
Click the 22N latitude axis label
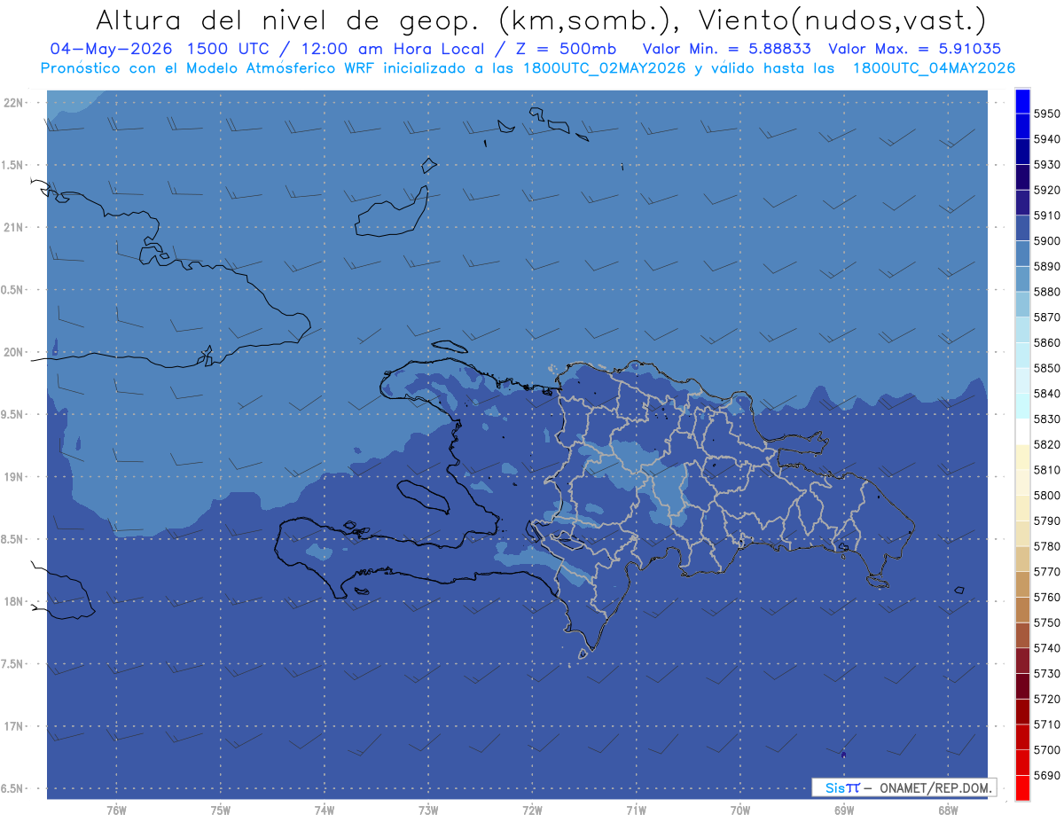click(15, 103)
